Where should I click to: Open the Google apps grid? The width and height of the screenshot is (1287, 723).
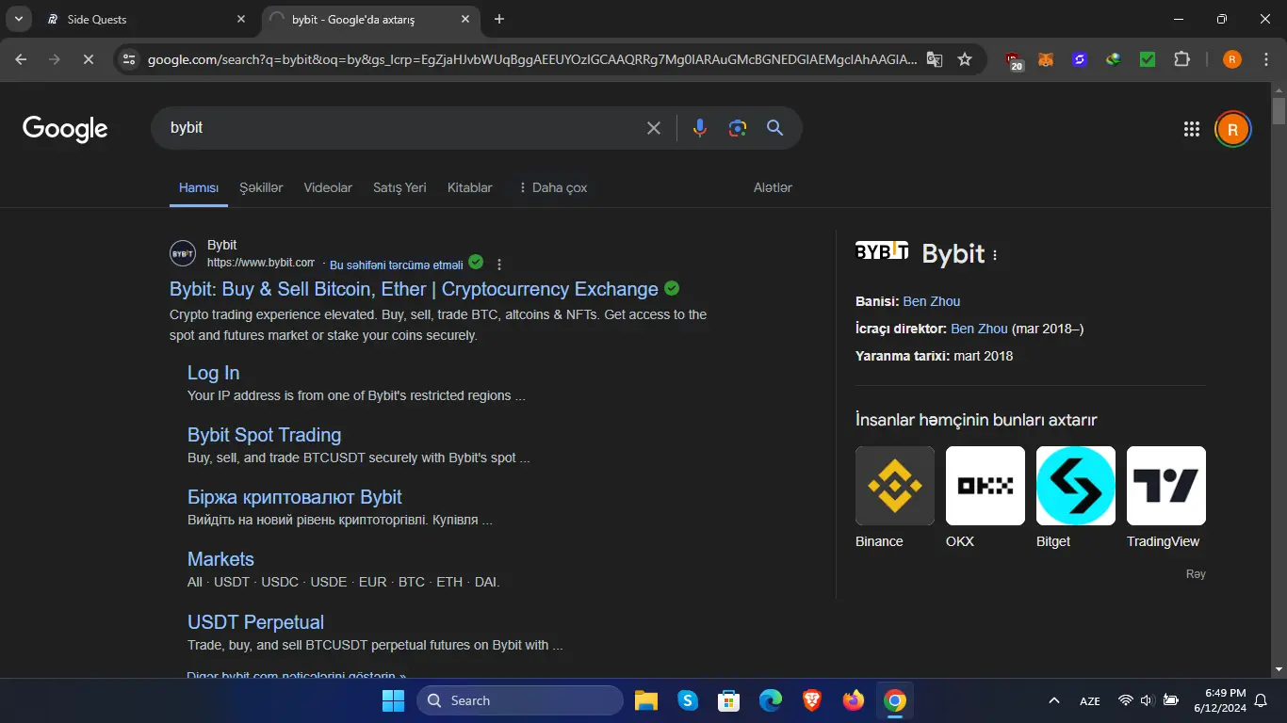click(x=1191, y=129)
